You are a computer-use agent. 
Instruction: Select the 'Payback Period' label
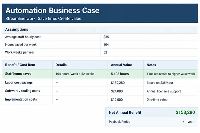click(x=120, y=122)
